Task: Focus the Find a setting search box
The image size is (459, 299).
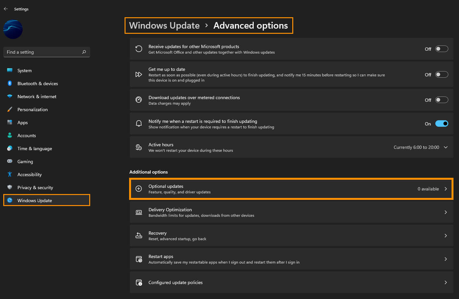Action: pyautogui.click(x=47, y=52)
